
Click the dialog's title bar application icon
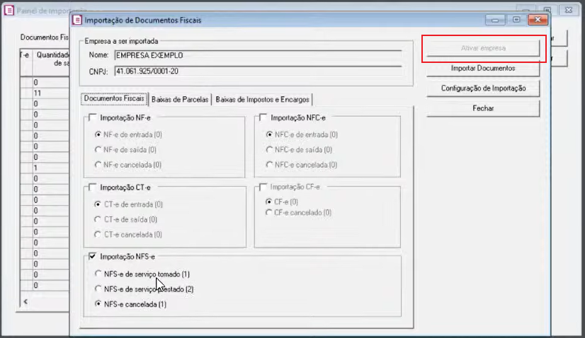[x=78, y=21]
